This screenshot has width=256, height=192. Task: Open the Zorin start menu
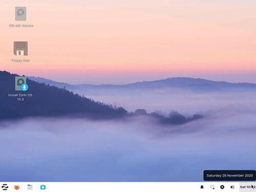(x=5, y=187)
